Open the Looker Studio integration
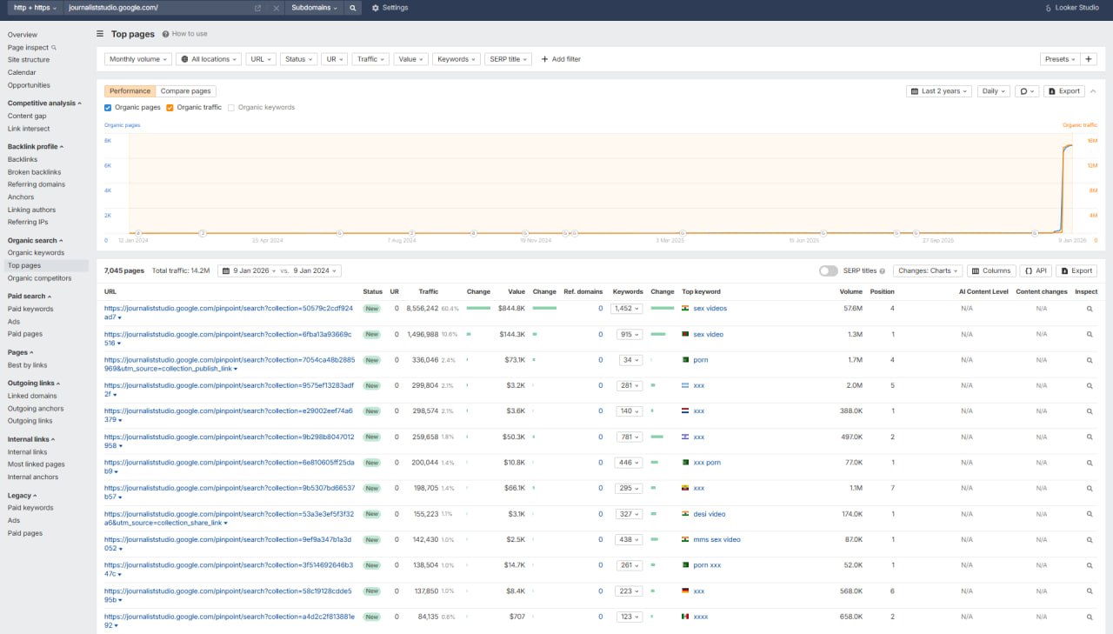 pyautogui.click(x=1071, y=8)
